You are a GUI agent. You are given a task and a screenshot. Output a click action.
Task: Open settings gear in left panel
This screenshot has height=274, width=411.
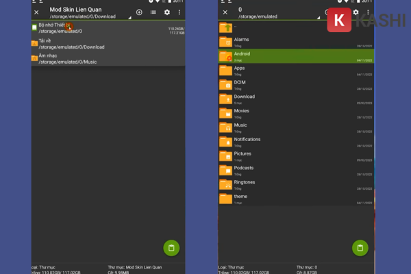166,12
